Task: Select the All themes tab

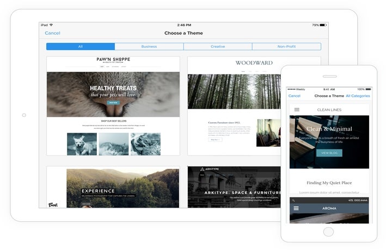Action: coord(81,47)
